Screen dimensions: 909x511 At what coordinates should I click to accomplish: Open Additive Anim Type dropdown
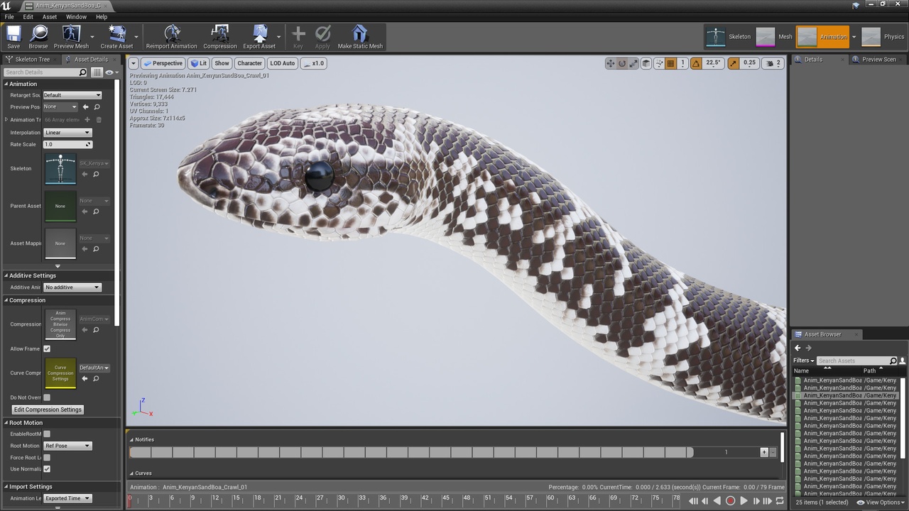tap(72, 287)
